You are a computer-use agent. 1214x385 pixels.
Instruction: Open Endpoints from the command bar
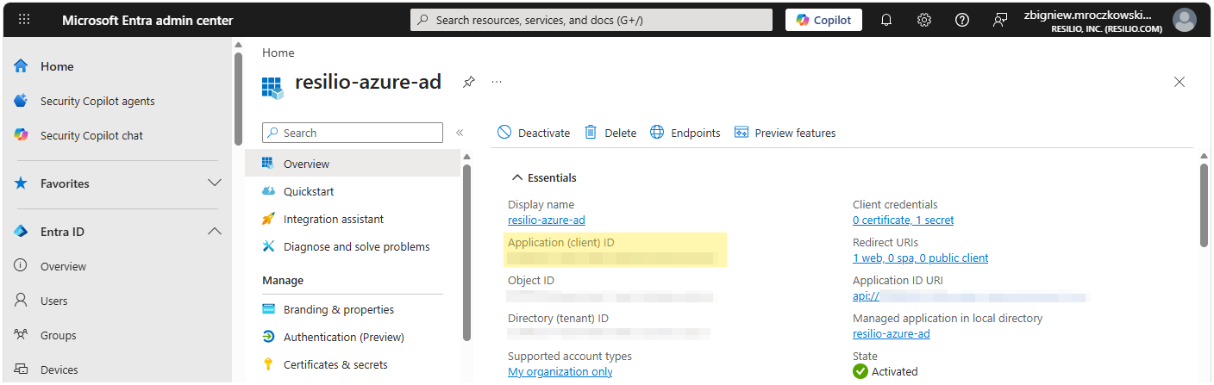pyautogui.click(x=685, y=133)
